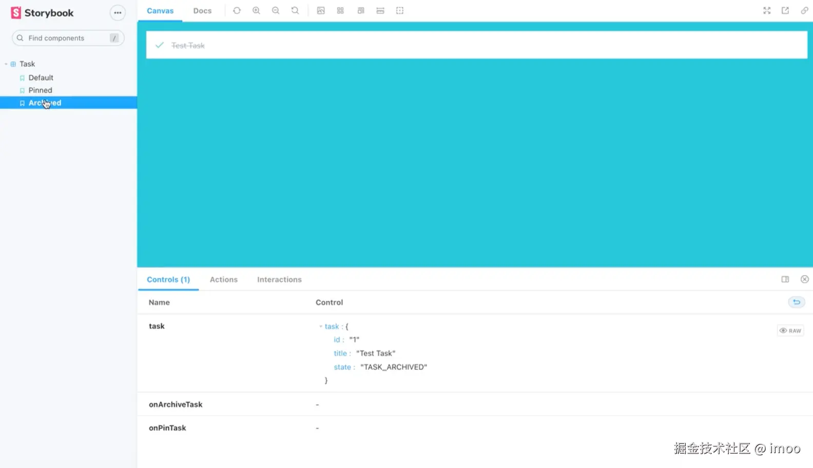
Task: Collapse the task object tree
Action: coord(321,326)
